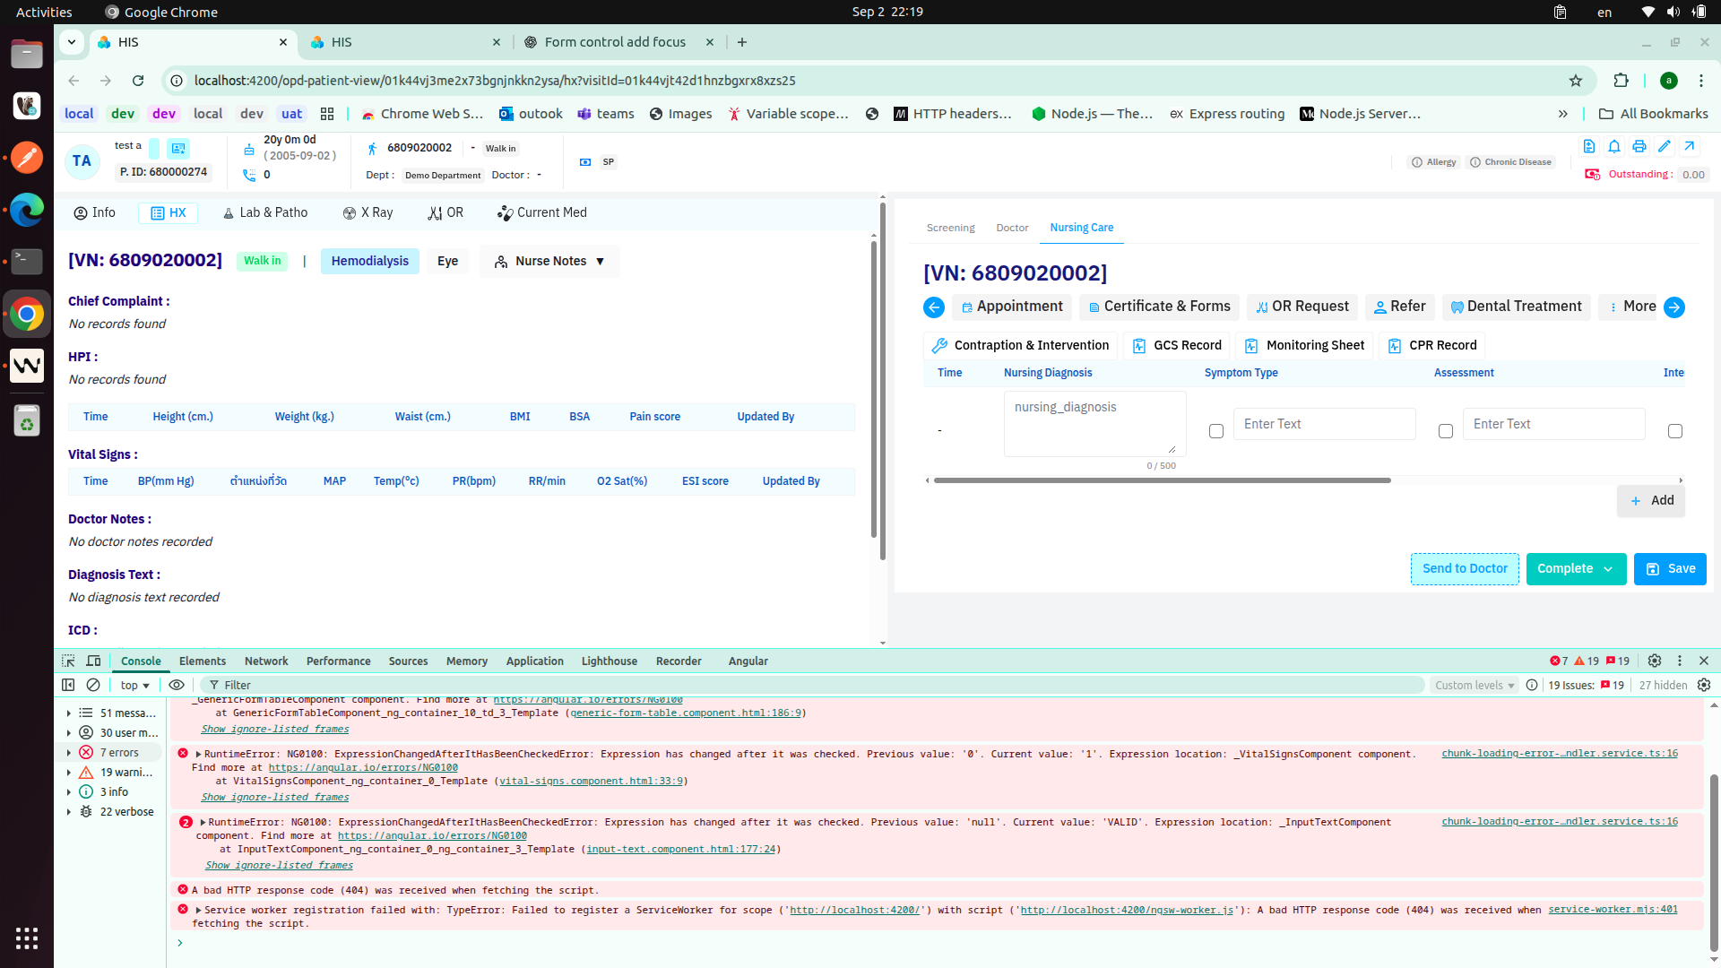Tick the checkbox next to nursing_diagnosis field
The image size is (1721, 968).
[1216, 431]
